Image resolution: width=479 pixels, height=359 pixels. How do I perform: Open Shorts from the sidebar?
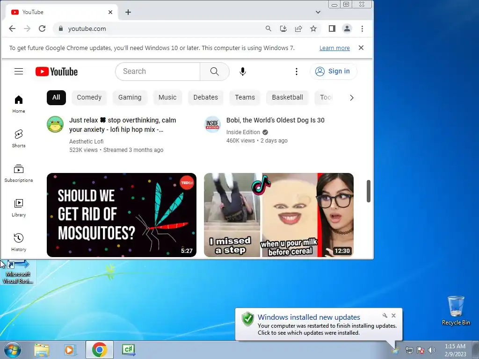tap(19, 138)
